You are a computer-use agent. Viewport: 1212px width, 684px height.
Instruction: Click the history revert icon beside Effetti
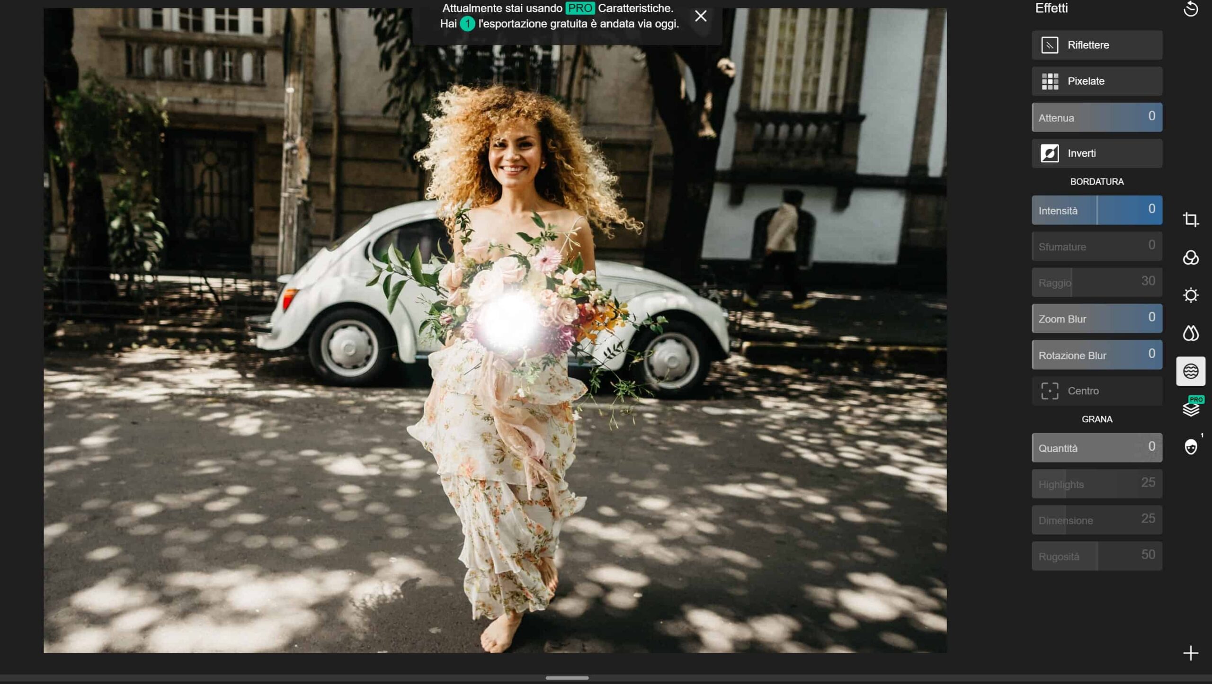click(1190, 9)
